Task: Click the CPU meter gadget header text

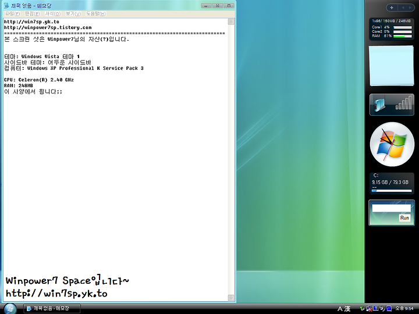Action: [392, 21]
